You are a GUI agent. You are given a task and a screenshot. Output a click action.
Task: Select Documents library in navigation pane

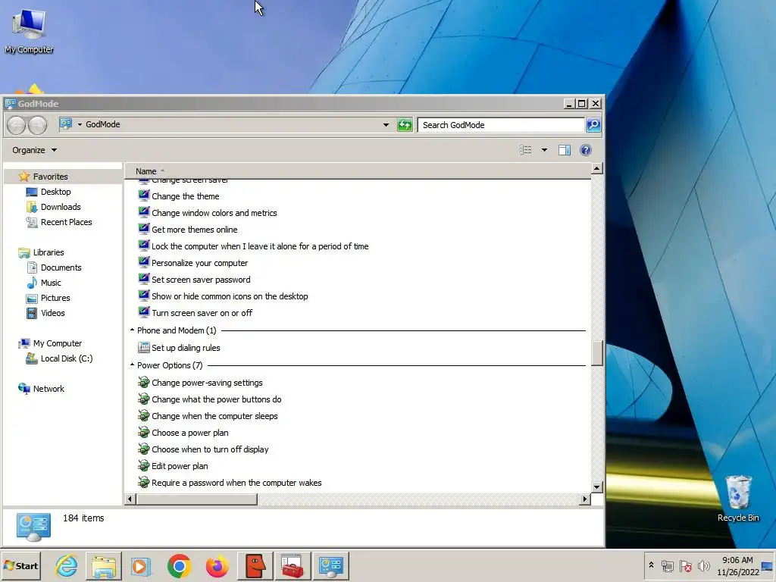[x=61, y=268]
